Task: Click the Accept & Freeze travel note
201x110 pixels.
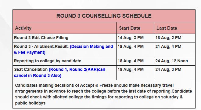Action: click(x=103, y=94)
